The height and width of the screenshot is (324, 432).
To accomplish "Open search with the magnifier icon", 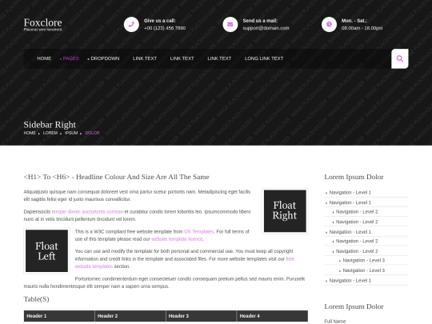I will click(400, 58).
